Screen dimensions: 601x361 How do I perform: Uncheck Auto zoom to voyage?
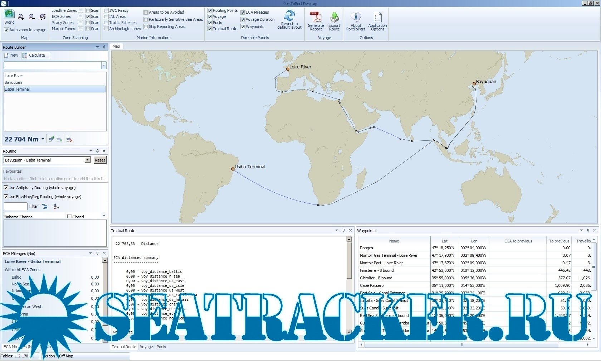6,30
